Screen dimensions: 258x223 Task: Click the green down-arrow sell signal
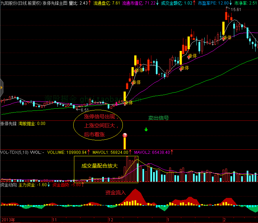tap(146, 130)
